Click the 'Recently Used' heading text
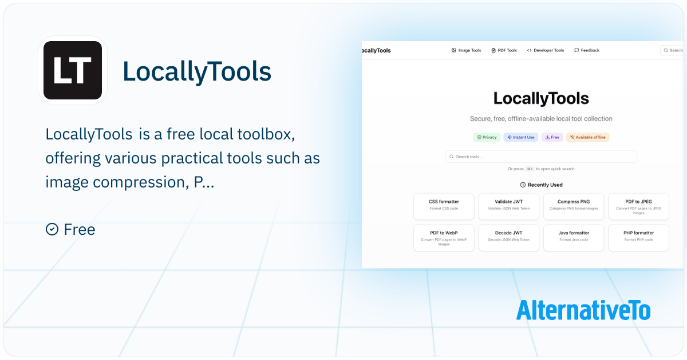Viewport: 687px width, 360px height. (x=545, y=185)
